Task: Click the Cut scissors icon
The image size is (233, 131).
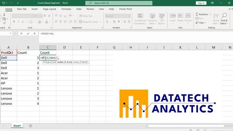Action: tap(4, 15)
